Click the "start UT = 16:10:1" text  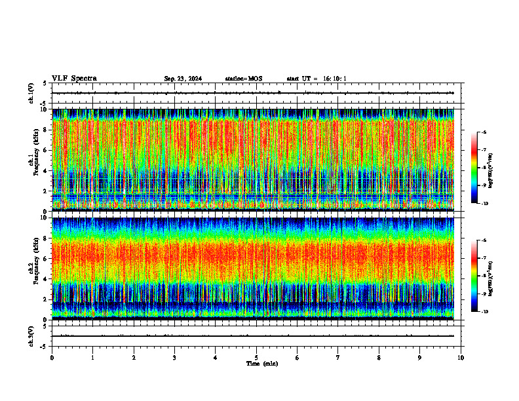point(317,79)
